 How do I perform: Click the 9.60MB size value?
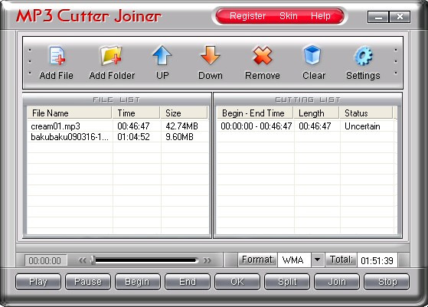coord(179,137)
